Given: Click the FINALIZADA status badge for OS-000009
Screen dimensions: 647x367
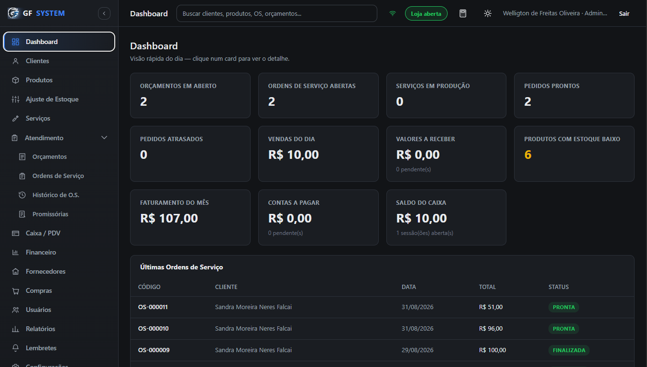Looking at the screenshot, I should point(569,350).
